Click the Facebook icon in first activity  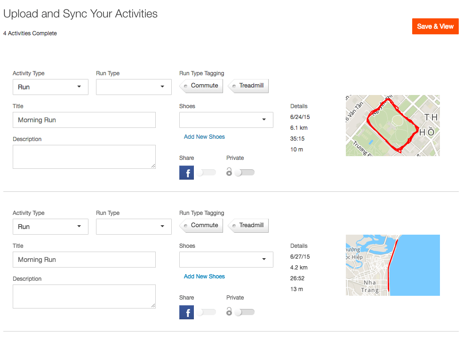pyautogui.click(x=186, y=173)
